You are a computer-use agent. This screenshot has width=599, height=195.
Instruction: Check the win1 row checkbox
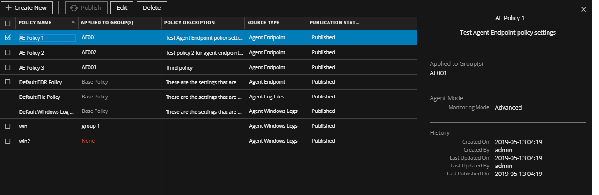pyautogui.click(x=7, y=126)
